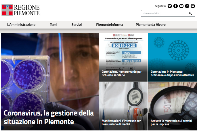This screenshot has width=197, height=131.
Task: Open 'Coronavirus, la gestione della situazione' headline
Action: [x=49, y=117]
